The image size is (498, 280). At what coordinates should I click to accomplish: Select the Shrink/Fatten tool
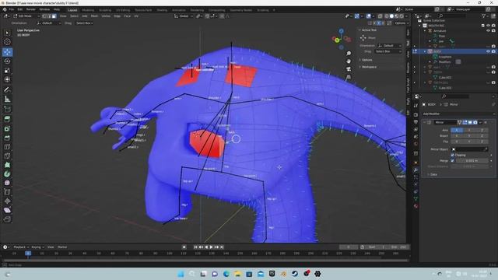click(7, 201)
